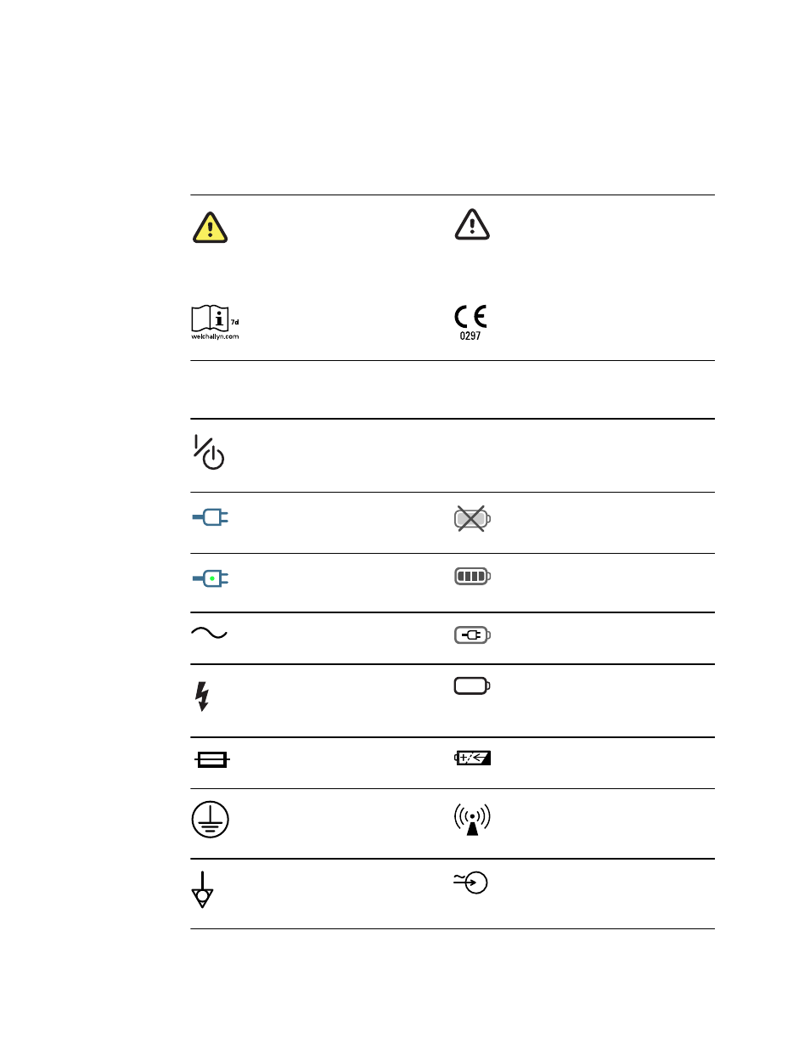810x1049 pixels.
Task: Click the power on/standby symbol
Action: (x=209, y=452)
